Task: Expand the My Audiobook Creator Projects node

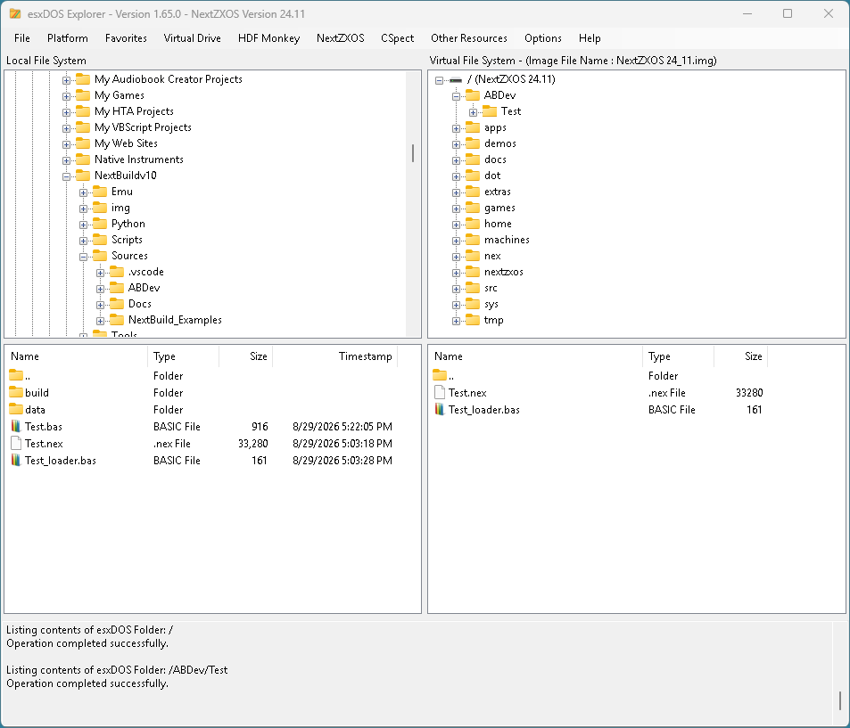Action: pos(66,81)
